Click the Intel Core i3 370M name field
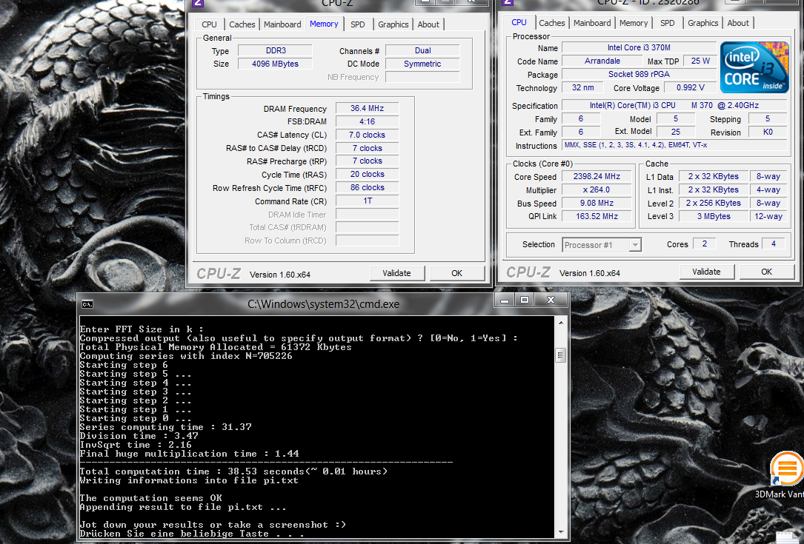This screenshot has height=544, width=804. 639,47
